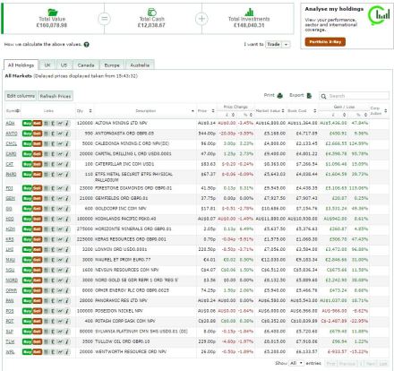
Task: Switch to the Europe tab
Action: [112, 65]
